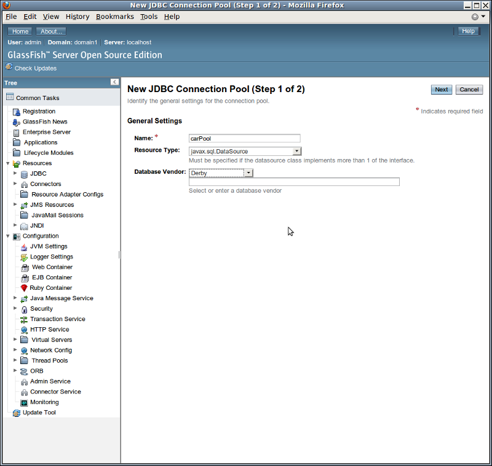Click the Next button
Image resolution: width=492 pixels, height=466 pixels.
click(x=441, y=90)
